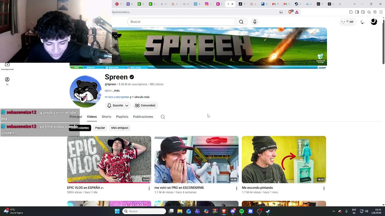The width and height of the screenshot is (385, 216).
Task: Click the tray microphone icon
Action: point(346,211)
